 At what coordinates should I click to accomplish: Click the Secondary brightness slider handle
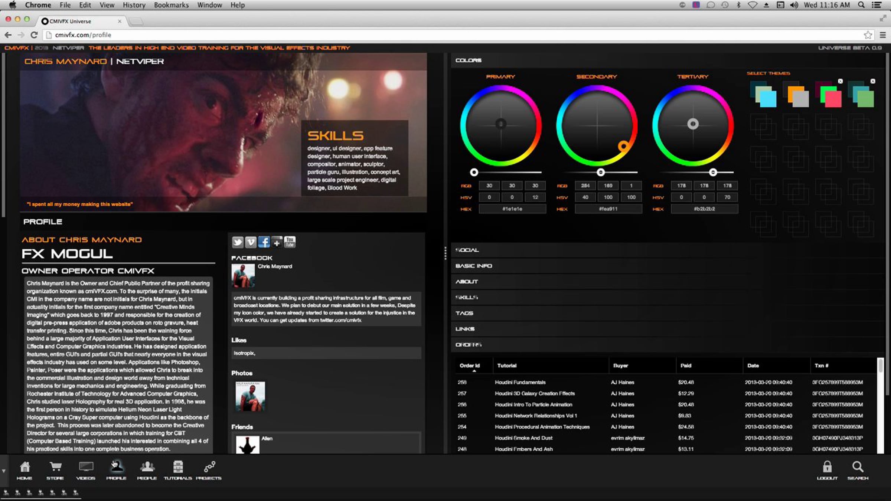coord(601,172)
